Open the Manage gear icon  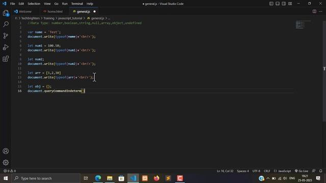pyautogui.click(x=6, y=163)
